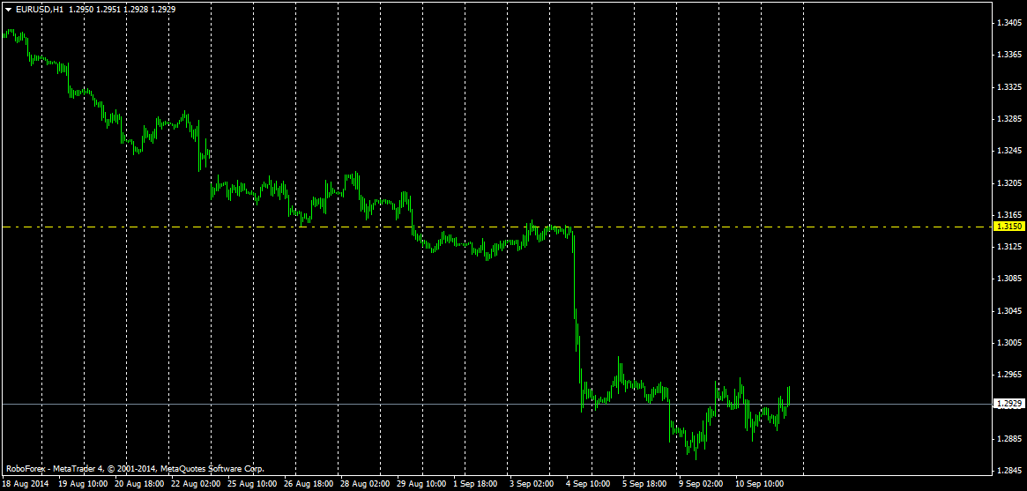
Task: Click the 1.3085 price axis label
Action: tap(1008, 279)
